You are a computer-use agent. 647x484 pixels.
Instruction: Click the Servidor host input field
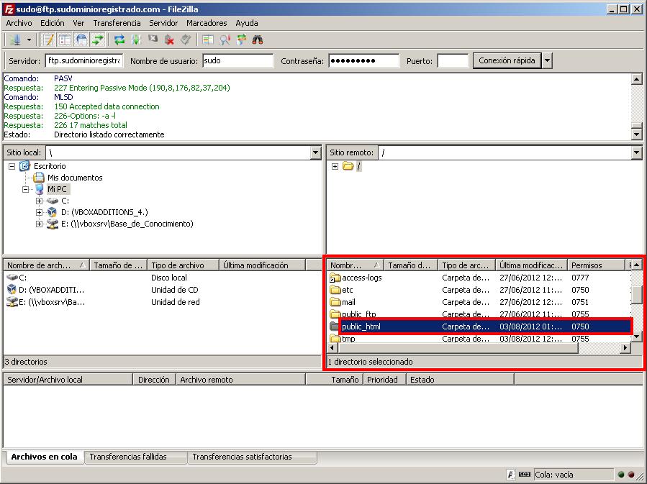coord(84,60)
